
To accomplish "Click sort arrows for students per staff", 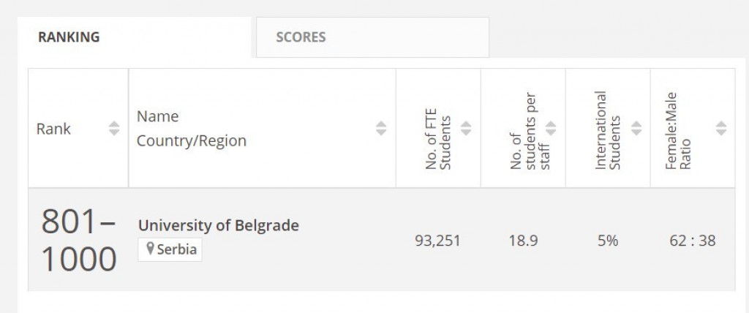I will (551, 129).
